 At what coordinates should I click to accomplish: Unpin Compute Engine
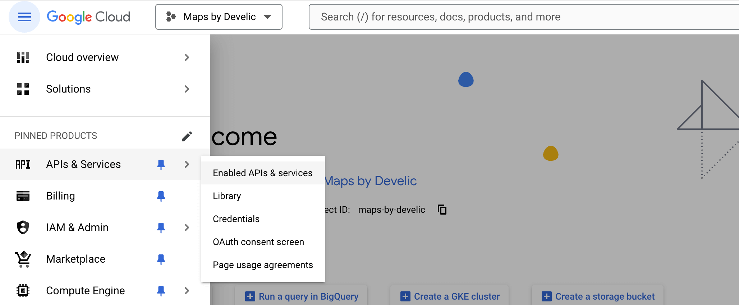[161, 291]
